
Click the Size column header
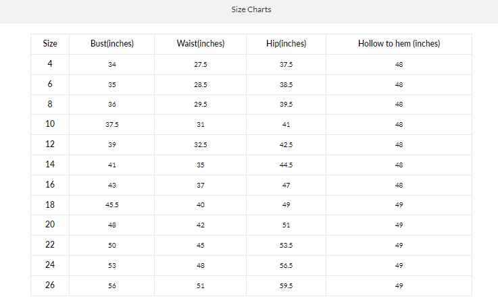click(x=50, y=44)
